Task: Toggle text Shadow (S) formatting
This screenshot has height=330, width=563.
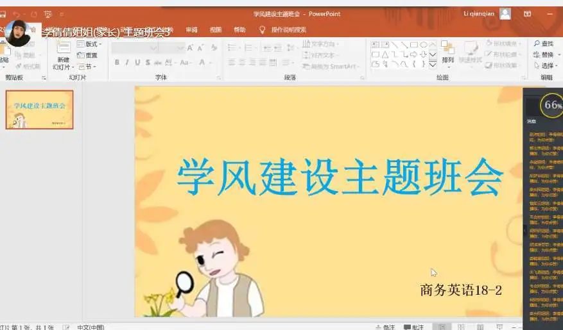Action: coord(148,62)
